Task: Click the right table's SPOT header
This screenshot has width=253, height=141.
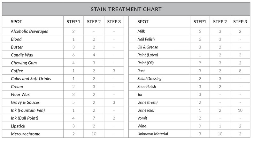Action: (143, 22)
